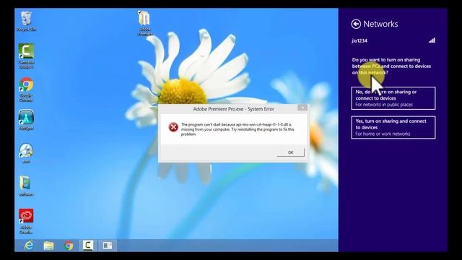Click the missing DLL error message text
462x260 pixels.
coord(237,129)
